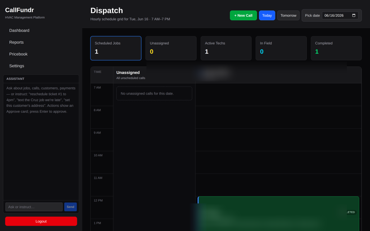
Task: Click the 'All unscheduled calls' subtitle
Action: coord(131,78)
